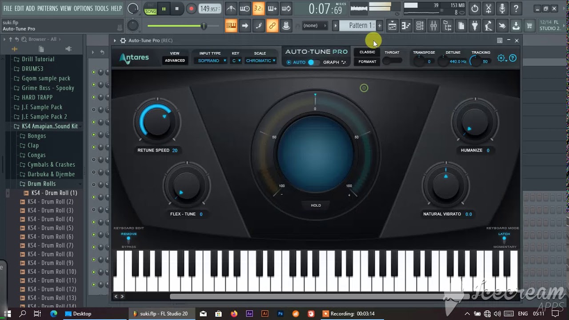Toggle the Throat modeling switch
This screenshot has height=320, width=569.
pyautogui.click(x=392, y=61)
